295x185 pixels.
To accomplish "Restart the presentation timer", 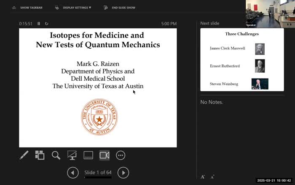I will (x=46, y=24).
